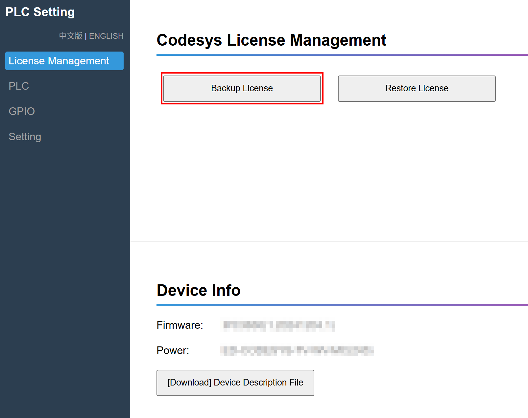Click the thin divider above Device Info section
Image resolution: width=528 pixels, height=418 pixels.
tap(329, 242)
